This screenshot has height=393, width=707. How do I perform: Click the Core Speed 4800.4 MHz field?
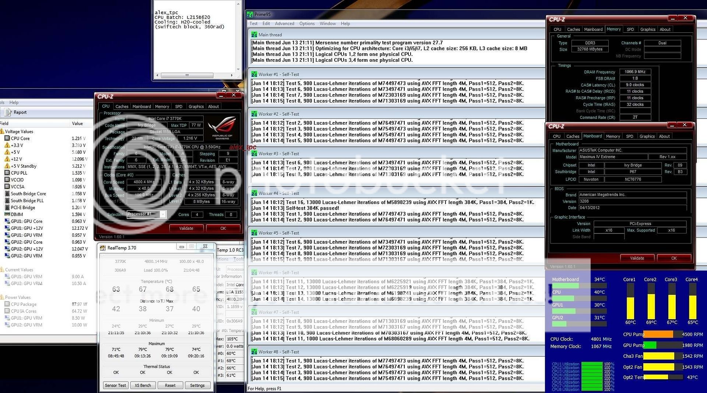144,182
